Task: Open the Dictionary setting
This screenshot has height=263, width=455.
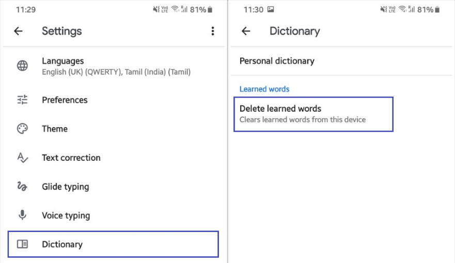Action: tap(113, 244)
